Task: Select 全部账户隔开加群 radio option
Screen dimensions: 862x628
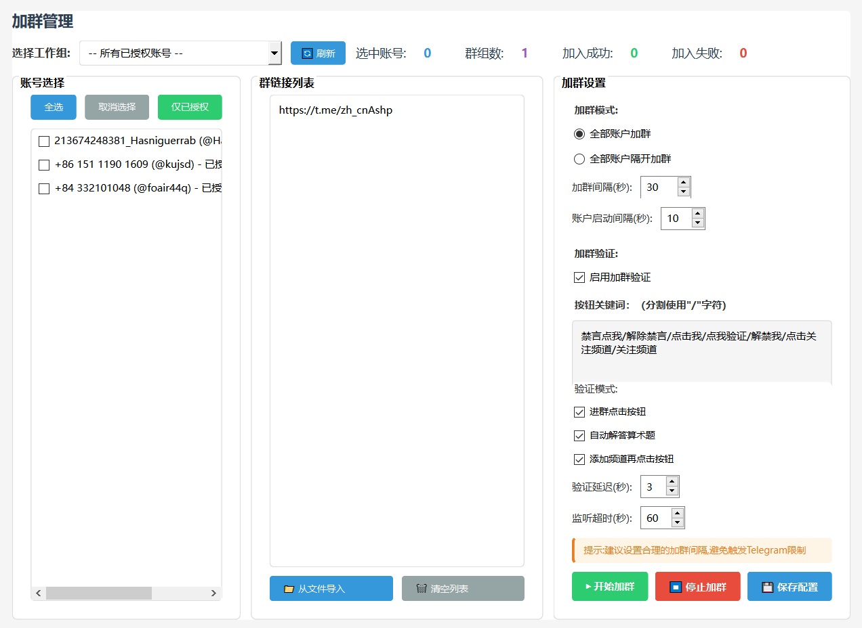Action: point(579,159)
